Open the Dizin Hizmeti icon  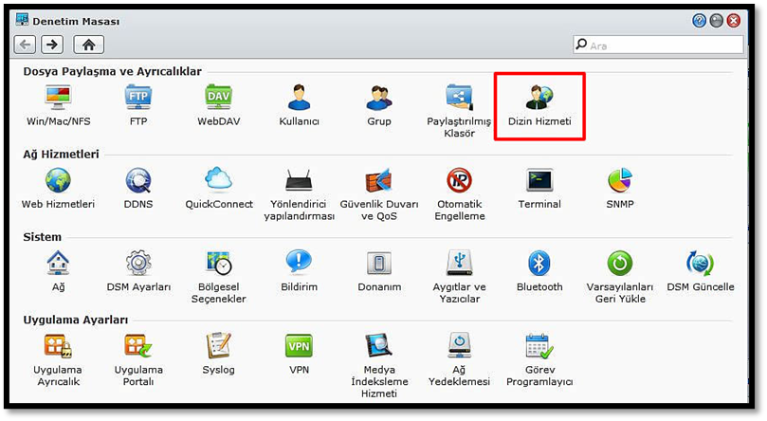pyautogui.click(x=539, y=99)
